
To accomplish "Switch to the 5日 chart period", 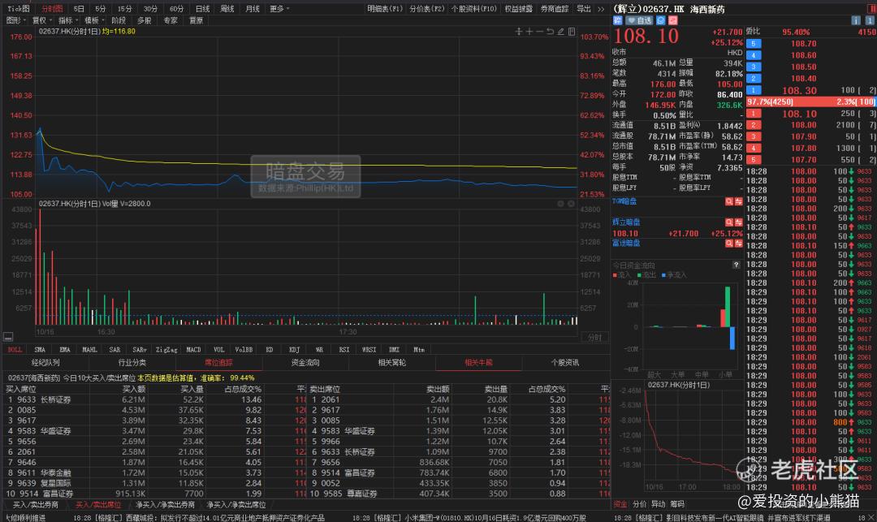I will (x=79, y=9).
